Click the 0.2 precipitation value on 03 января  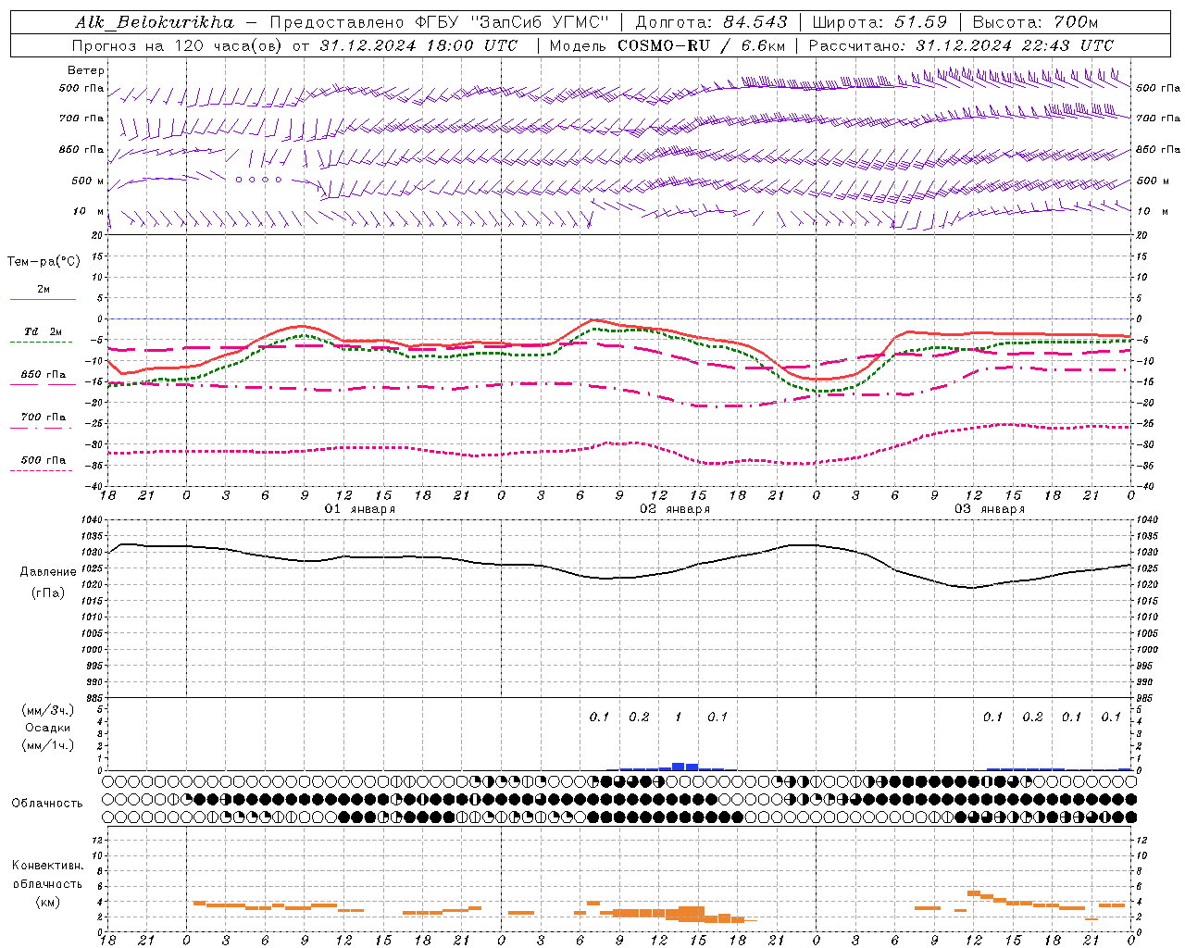click(1032, 717)
